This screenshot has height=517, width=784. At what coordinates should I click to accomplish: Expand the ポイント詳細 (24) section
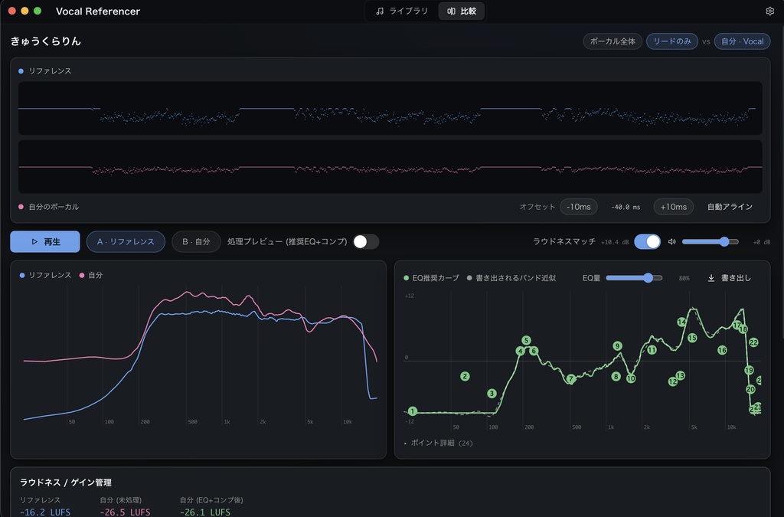point(438,443)
